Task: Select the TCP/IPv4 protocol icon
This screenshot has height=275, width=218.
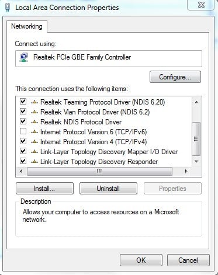Action: pos(34,142)
